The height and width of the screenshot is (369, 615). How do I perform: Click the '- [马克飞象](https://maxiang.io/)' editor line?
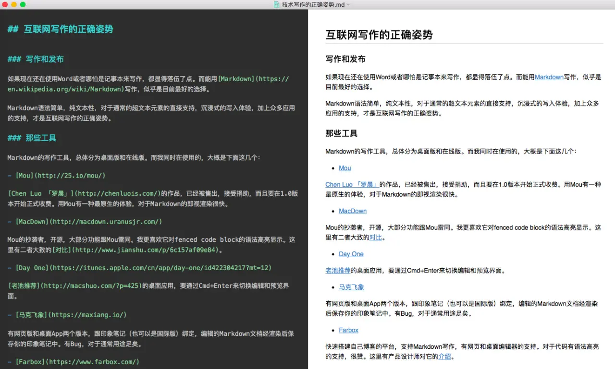click(67, 315)
